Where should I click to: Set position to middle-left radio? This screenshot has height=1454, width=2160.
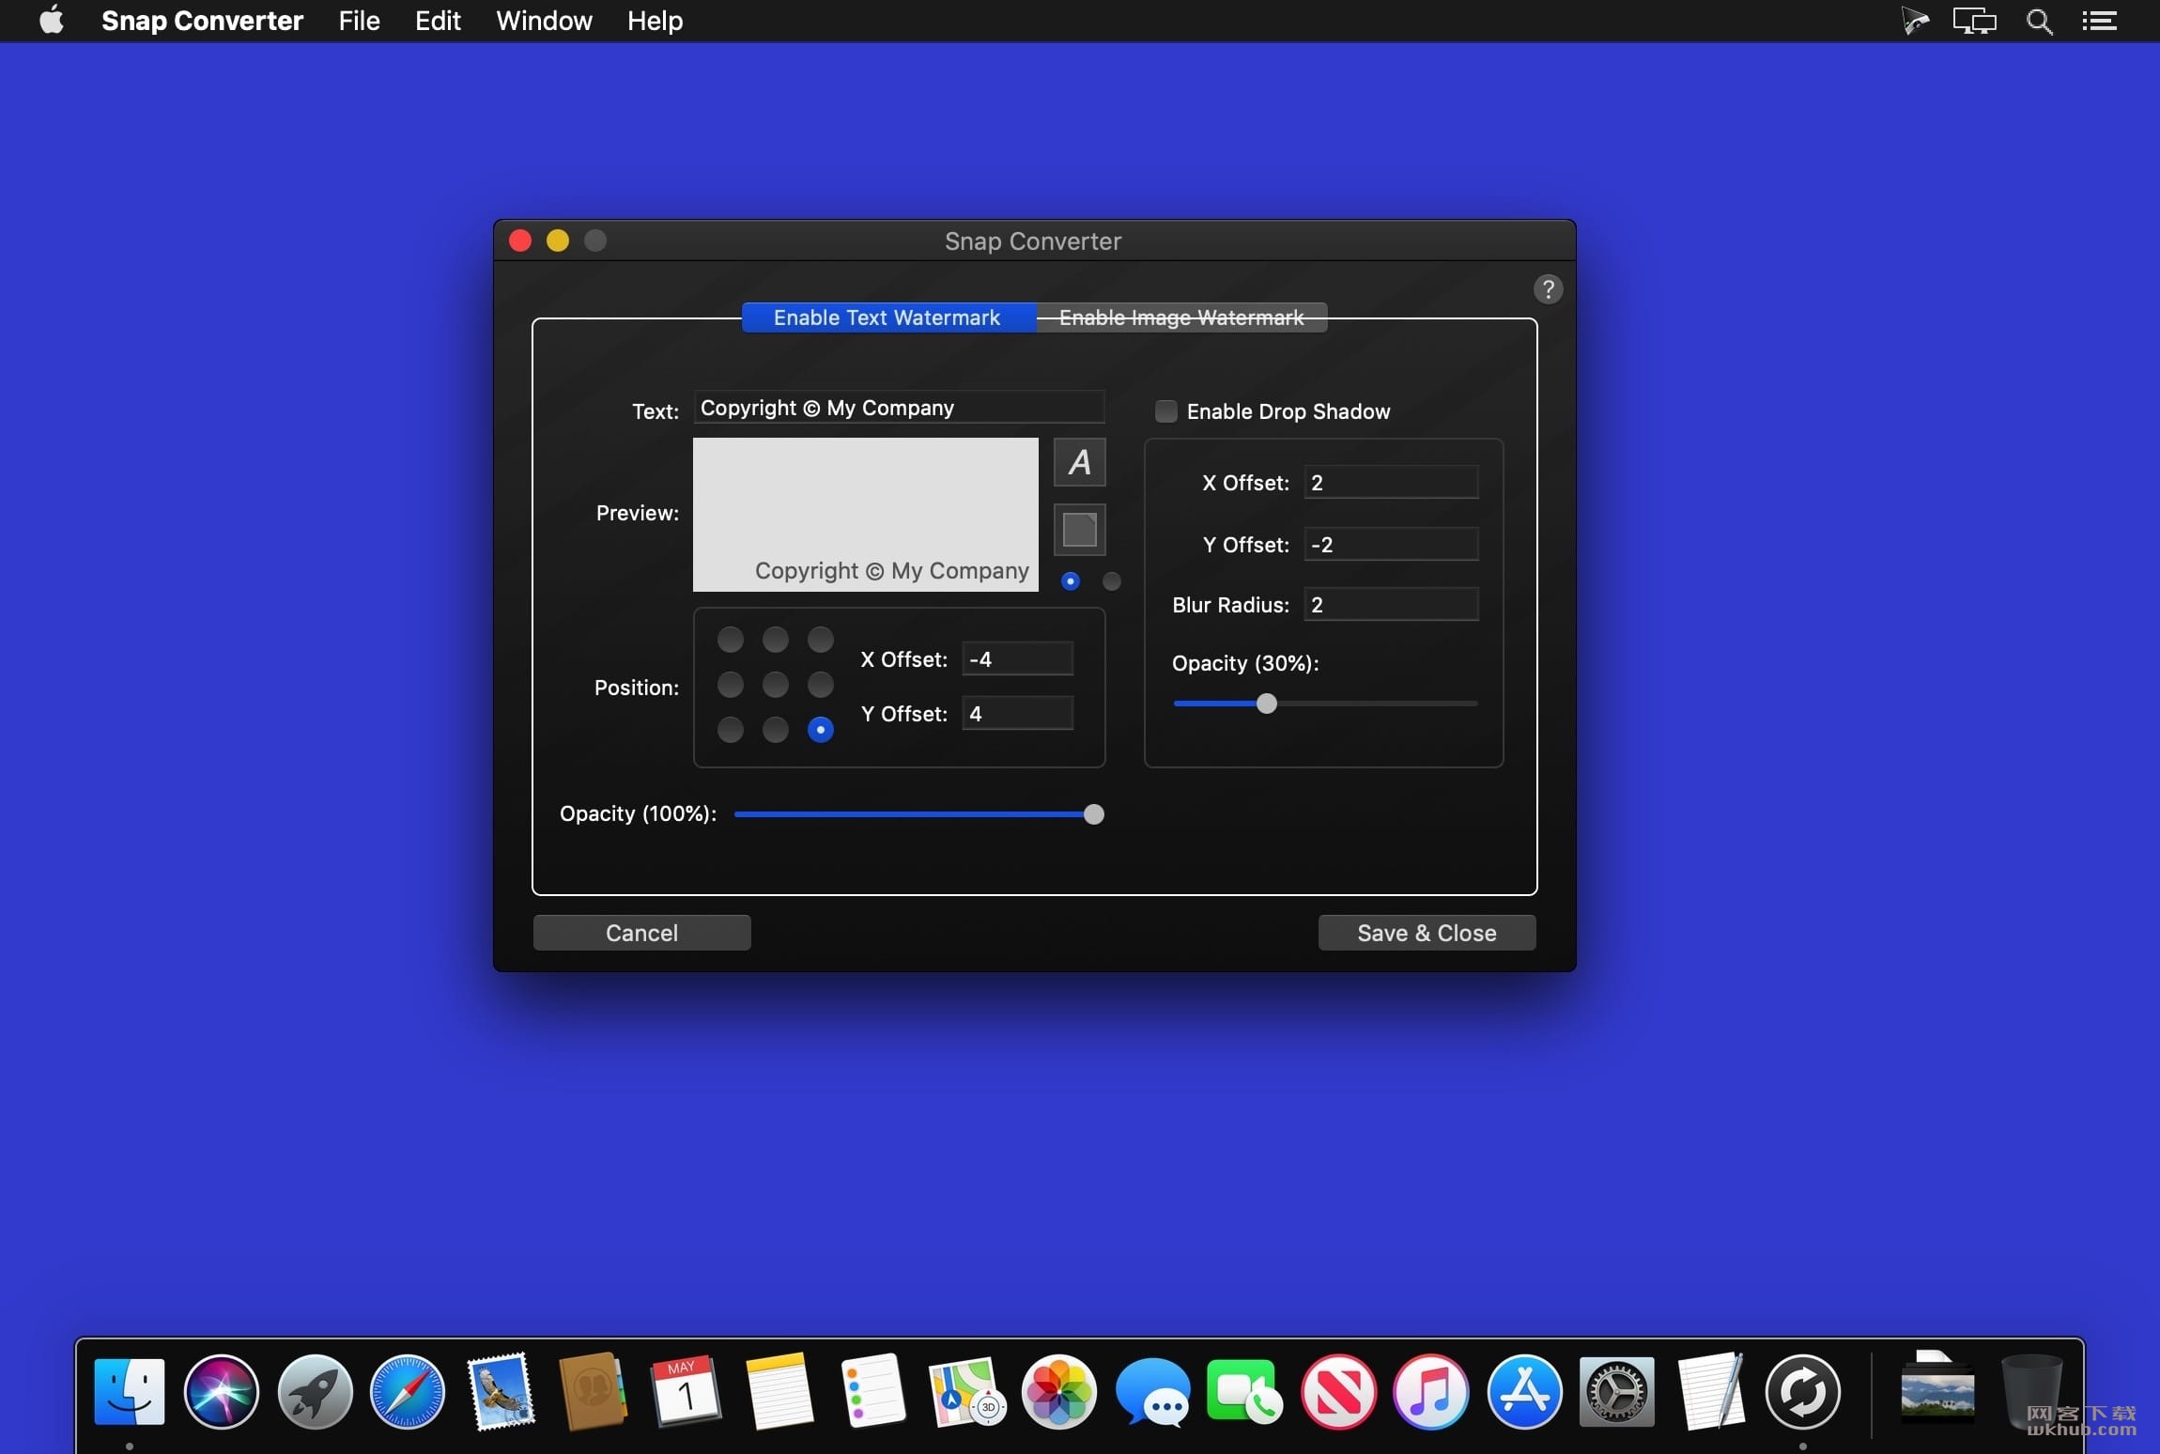pos(730,685)
